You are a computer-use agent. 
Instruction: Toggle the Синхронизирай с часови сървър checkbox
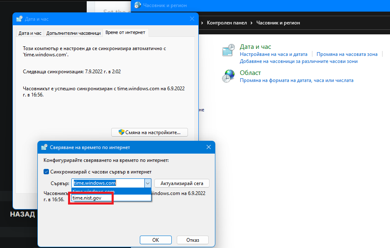46,172
